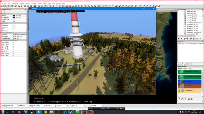This screenshot has height=114, width=204.
Task: Click the Outline color blue swatch
Action: [14, 17]
